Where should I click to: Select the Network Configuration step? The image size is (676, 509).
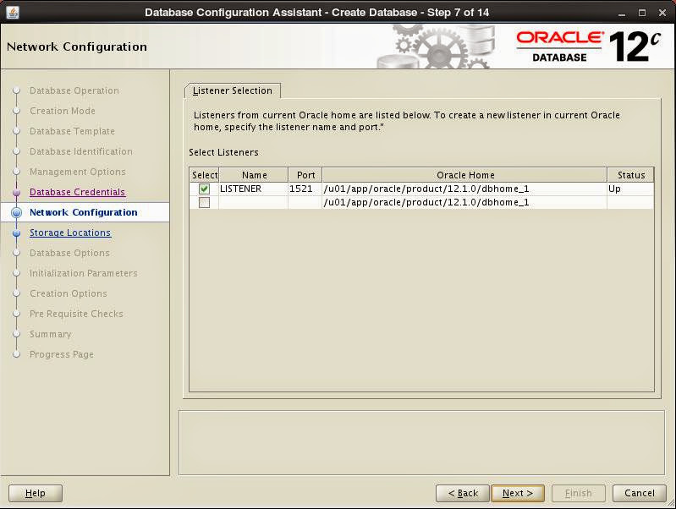click(x=84, y=212)
